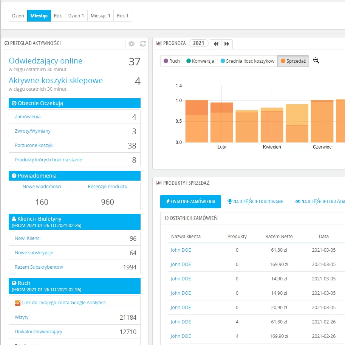Open first John DOE order
The image size is (345, 345).
point(181,250)
